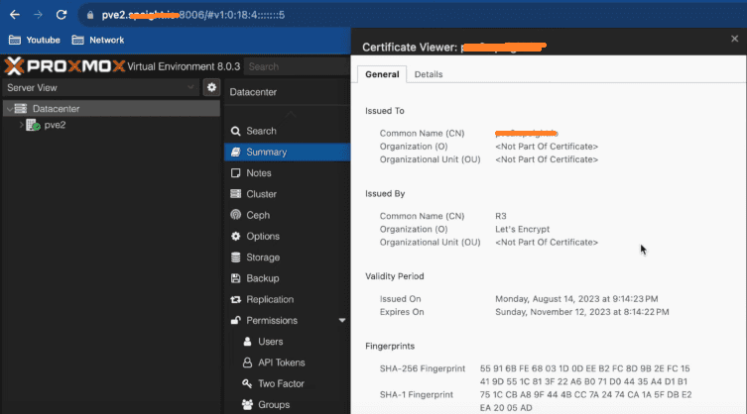Reload the page with refresh icon
The height and width of the screenshot is (414, 747).
[62, 15]
